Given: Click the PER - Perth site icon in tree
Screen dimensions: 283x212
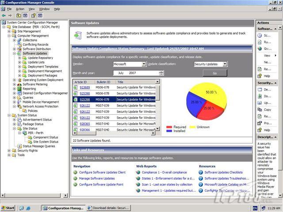Looking at the screenshot, I should pyautogui.click(x=25, y=133).
